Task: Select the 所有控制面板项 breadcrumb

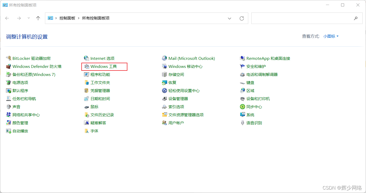Action: (x=96, y=18)
